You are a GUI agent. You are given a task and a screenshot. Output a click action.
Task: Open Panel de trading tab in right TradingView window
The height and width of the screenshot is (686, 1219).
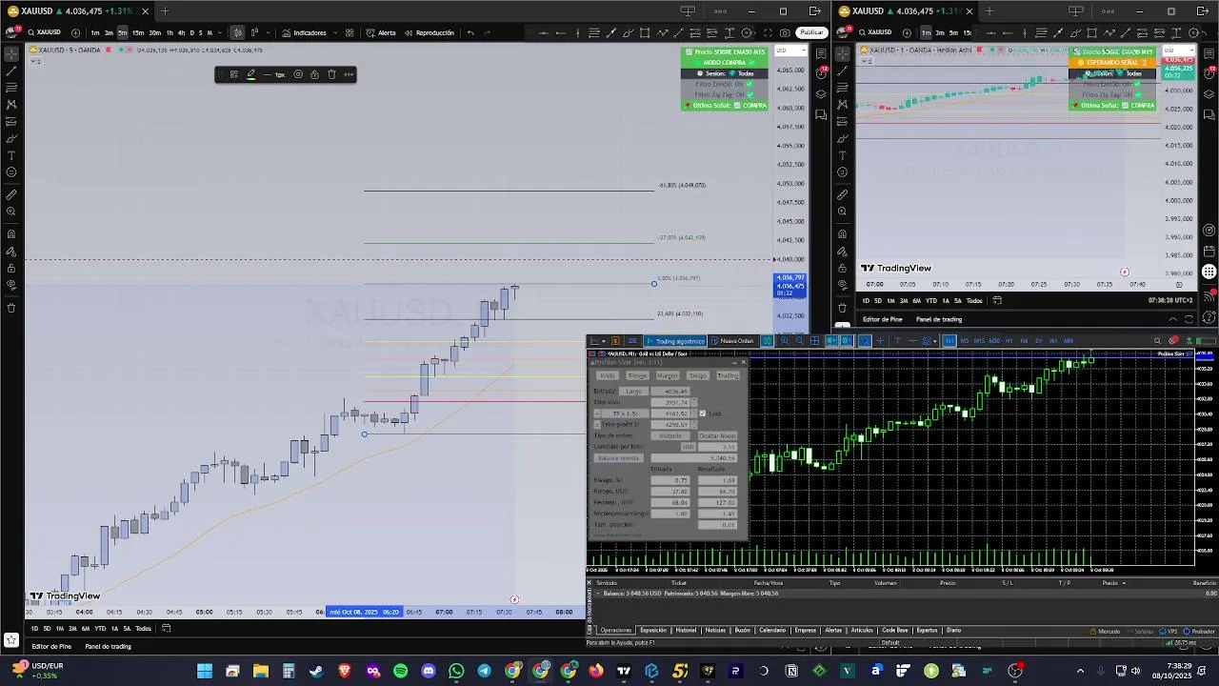coord(939,319)
